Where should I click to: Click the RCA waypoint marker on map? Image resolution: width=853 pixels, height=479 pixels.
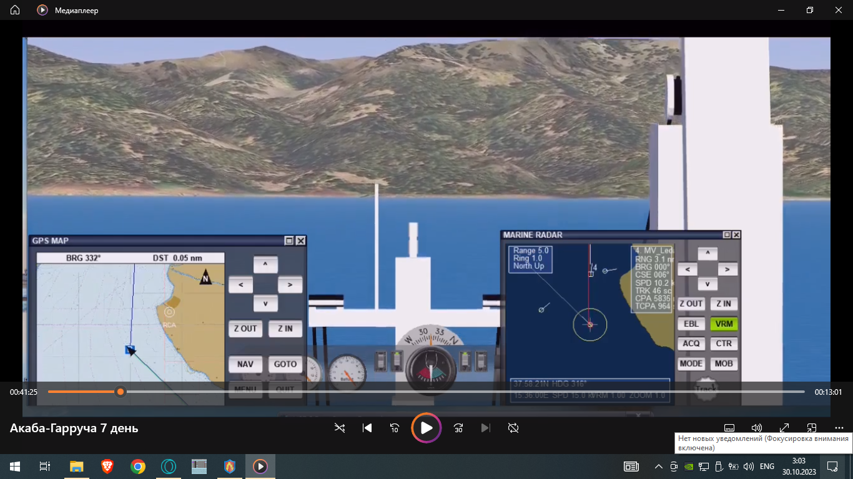coord(169,312)
